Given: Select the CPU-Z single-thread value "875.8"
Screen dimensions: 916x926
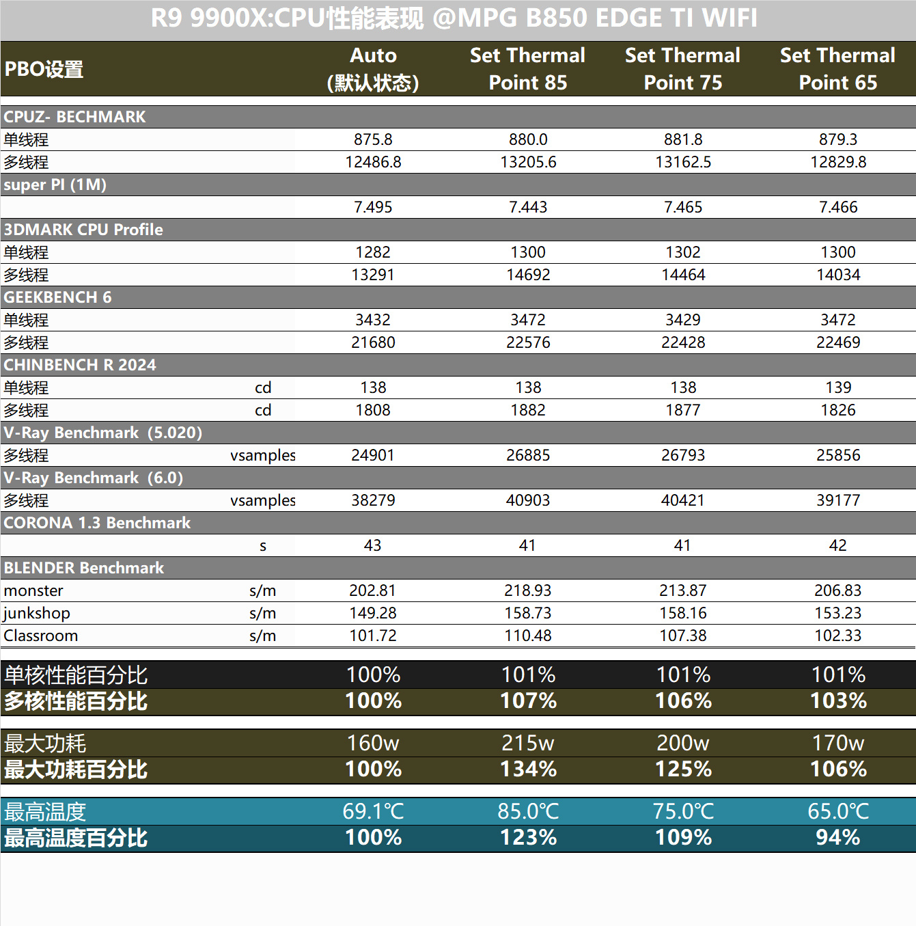Looking at the screenshot, I should (x=373, y=139).
